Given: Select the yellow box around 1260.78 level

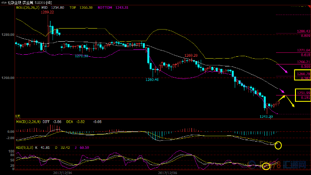Looking at the screenshot, I should pyautogui.click(x=302, y=75).
